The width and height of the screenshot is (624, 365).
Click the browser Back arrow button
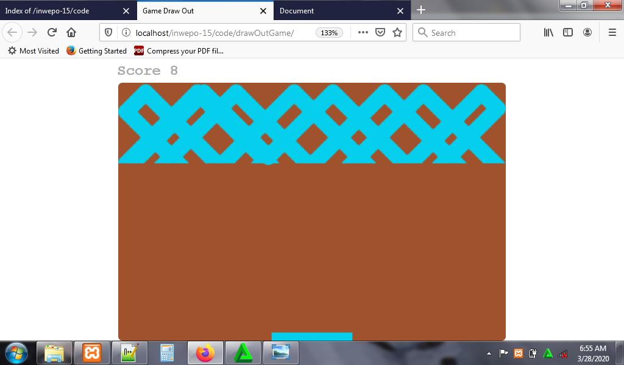tap(12, 32)
